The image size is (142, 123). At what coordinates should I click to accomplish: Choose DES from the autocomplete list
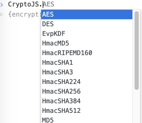click(87, 24)
